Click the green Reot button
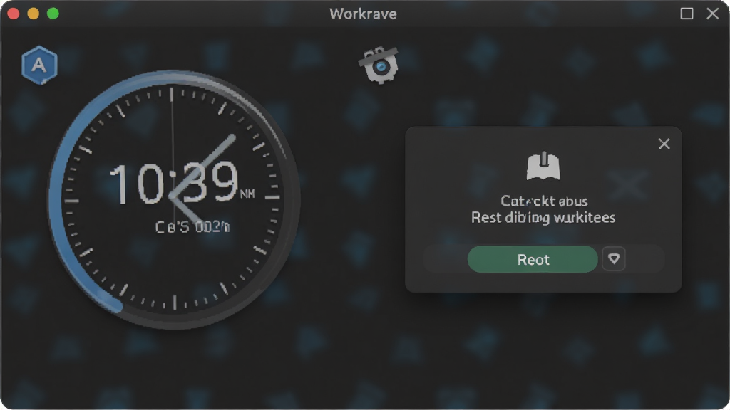 coord(533,259)
